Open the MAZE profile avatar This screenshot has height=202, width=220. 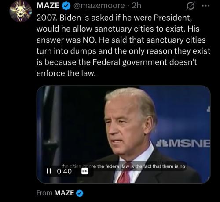(21, 11)
